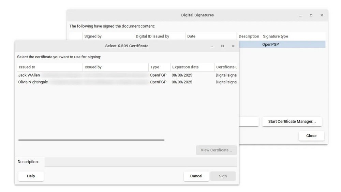
Task: Cancel the certificate selection
Action: click(x=196, y=176)
